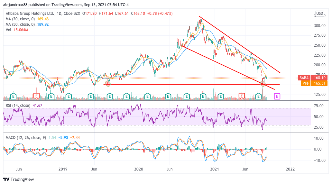Click the 225.00 price axis label
This screenshot has width=332, height=185.
point(320,55)
